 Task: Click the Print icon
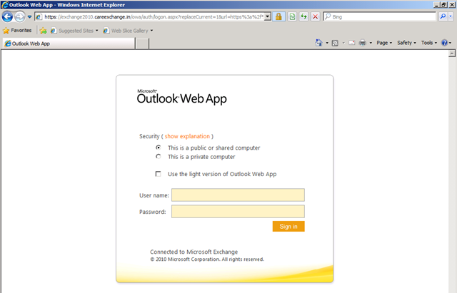363,43
